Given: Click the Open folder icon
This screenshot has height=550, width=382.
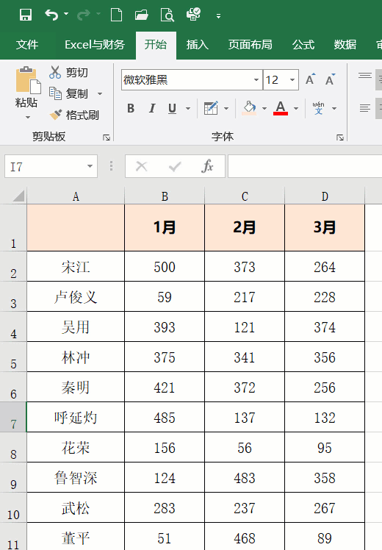Looking at the screenshot, I should 142,15.
